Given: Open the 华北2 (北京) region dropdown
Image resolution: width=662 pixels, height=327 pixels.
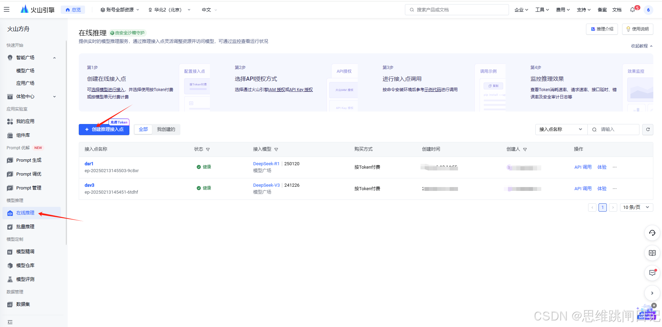Looking at the screenshot, I should pos(169,10).
